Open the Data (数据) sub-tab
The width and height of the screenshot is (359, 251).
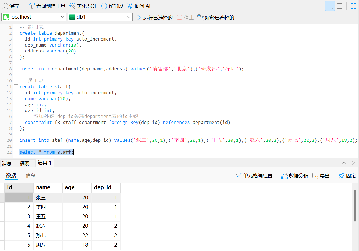click(11, 176)
